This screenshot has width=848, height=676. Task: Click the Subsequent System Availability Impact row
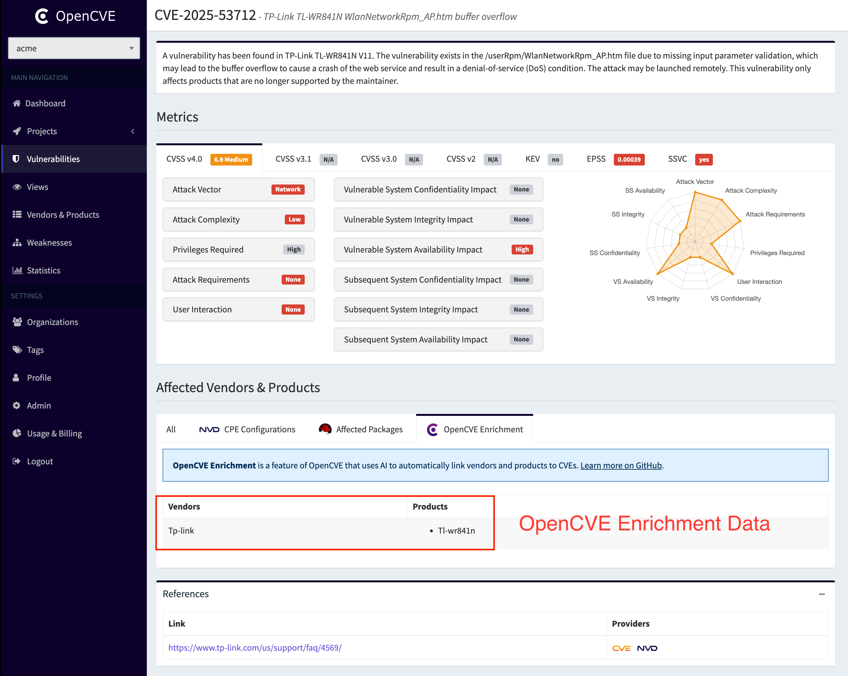[438, 339]
